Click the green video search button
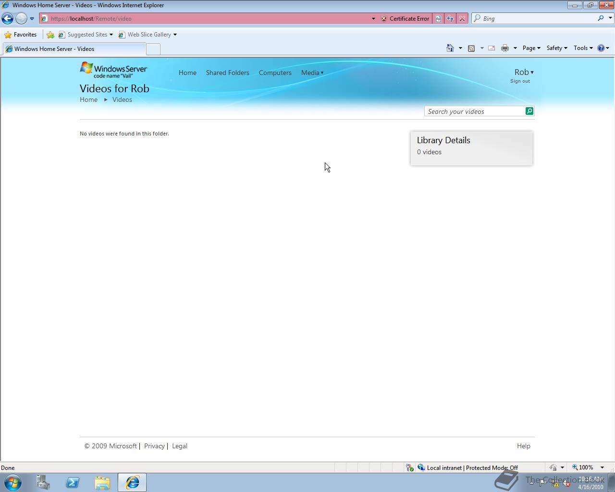Viewport: 615px width, 492px height. [529, 111]
